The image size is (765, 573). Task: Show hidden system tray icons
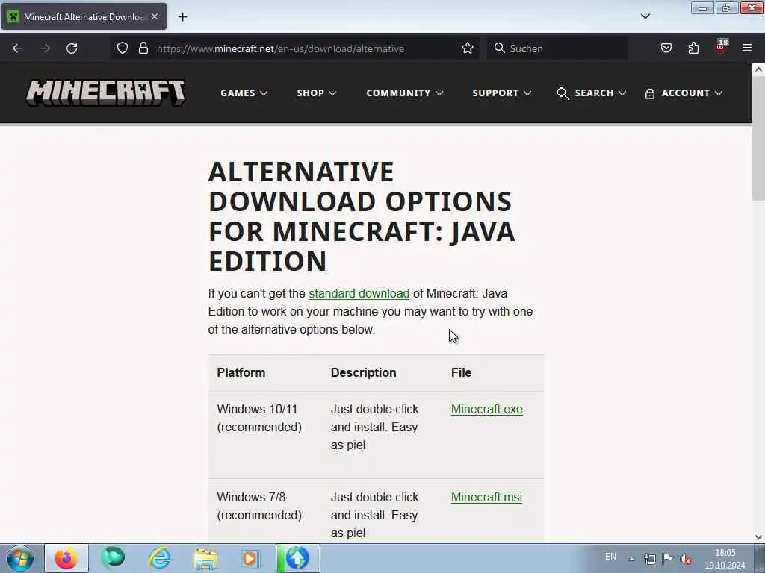(631, 559)
